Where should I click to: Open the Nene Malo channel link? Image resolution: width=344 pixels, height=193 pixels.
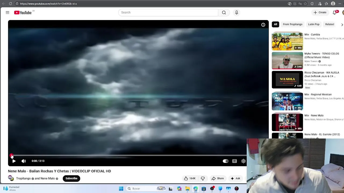(x=48, y=179)
